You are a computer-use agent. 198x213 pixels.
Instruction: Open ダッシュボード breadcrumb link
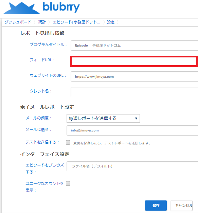[18, 22]
